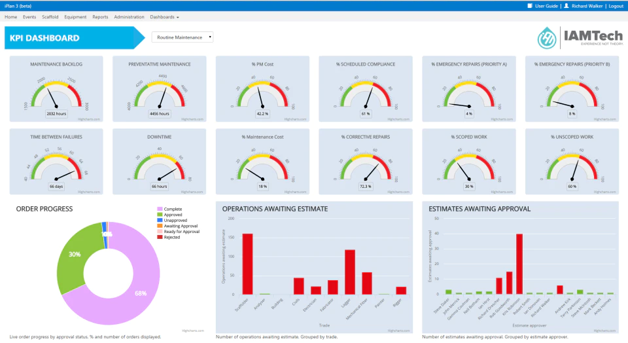This screenshot has height=343, width=628.
Task: Open the Reports menu
Action: tap(100, 17)
